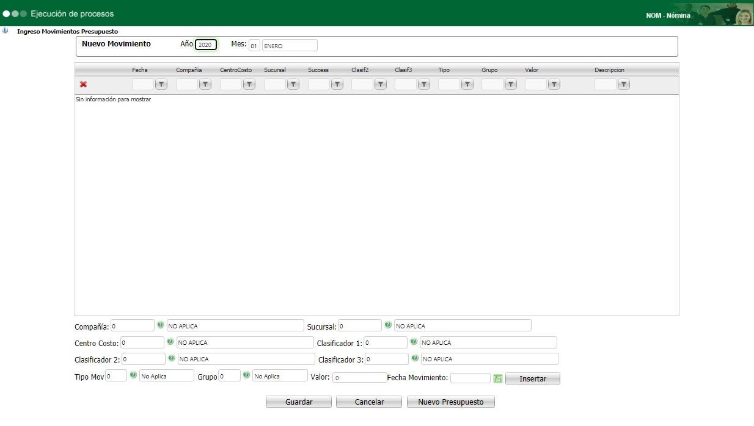This screenshot has height=426, width=754.
Task: Open the Clasificador 3 lookup help icon
Action: (415, 358)
